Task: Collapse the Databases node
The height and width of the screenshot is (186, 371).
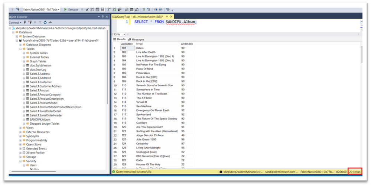Action: point(13,32)
